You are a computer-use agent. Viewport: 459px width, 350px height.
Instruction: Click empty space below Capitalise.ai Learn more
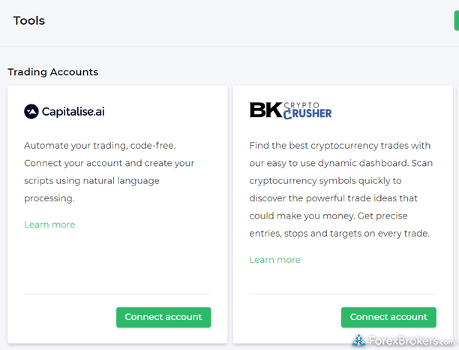click(117, 259)
